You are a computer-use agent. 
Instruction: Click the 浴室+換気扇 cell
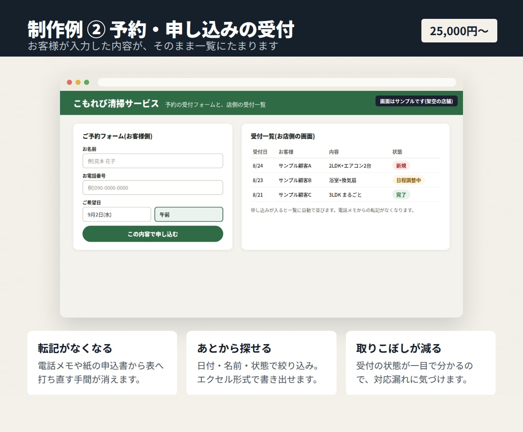[343, 180]
